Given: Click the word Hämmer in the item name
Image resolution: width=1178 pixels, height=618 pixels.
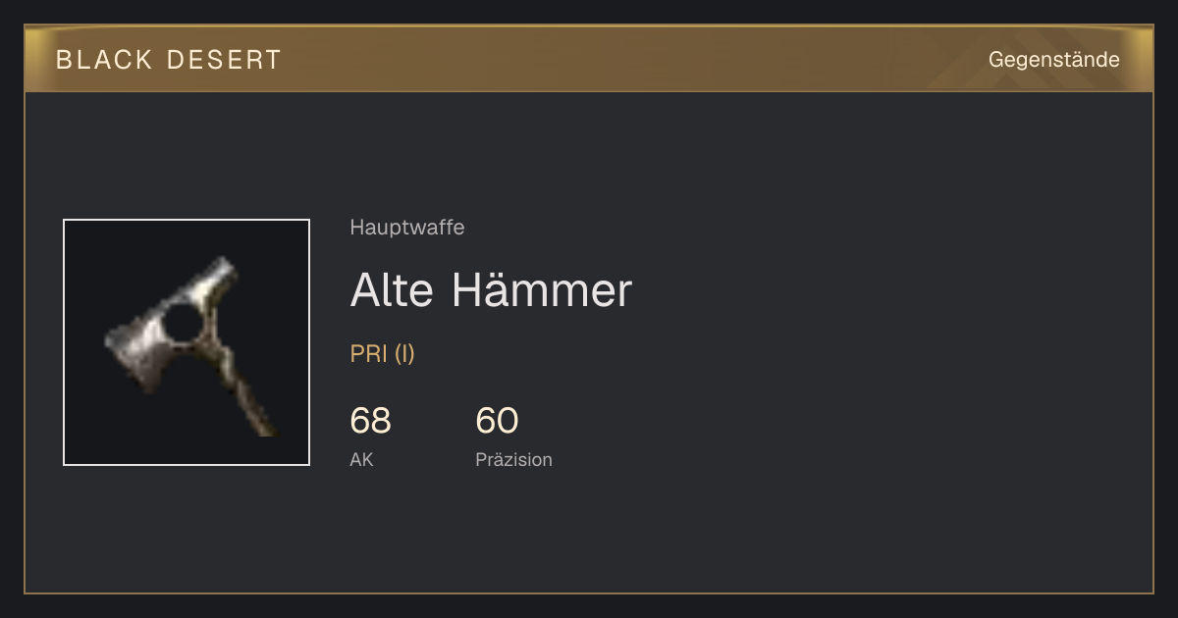Looking at the screenshot, I should coord(542,289).
